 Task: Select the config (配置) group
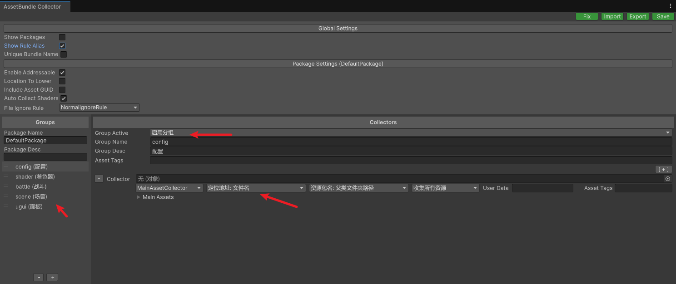coord(45,166)
